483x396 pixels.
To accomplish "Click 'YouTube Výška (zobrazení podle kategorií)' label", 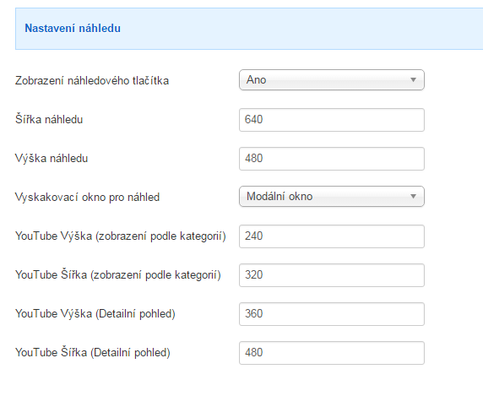I will tap(121, 236).
